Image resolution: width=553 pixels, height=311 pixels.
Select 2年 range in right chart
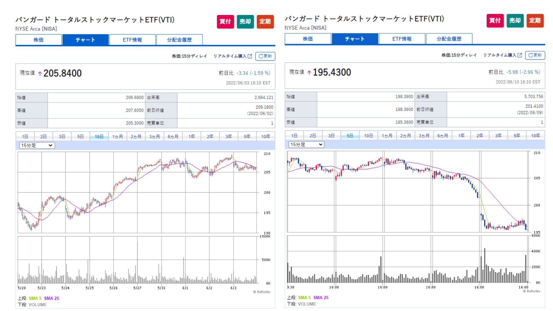tap(480, 136)
